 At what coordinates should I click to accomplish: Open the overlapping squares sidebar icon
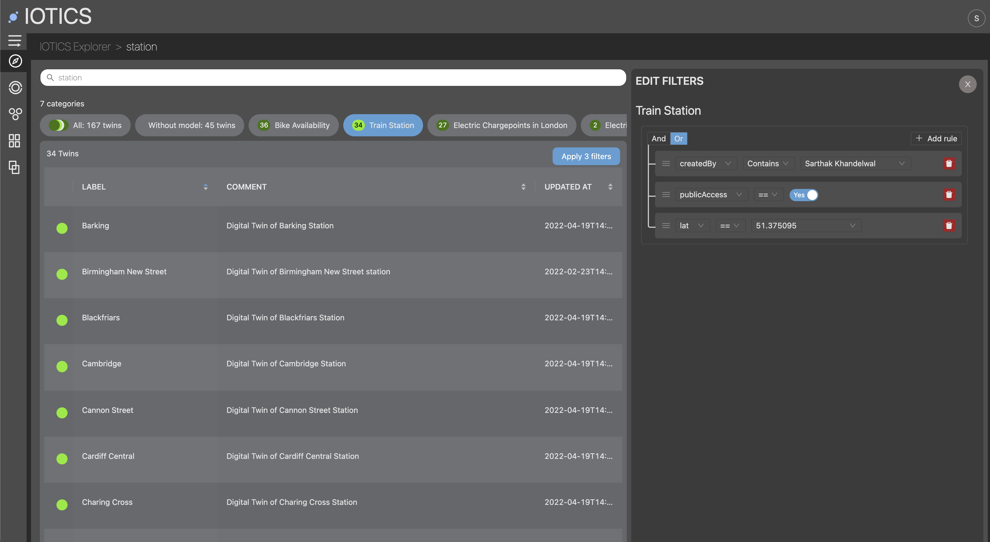tap(14, 167)
